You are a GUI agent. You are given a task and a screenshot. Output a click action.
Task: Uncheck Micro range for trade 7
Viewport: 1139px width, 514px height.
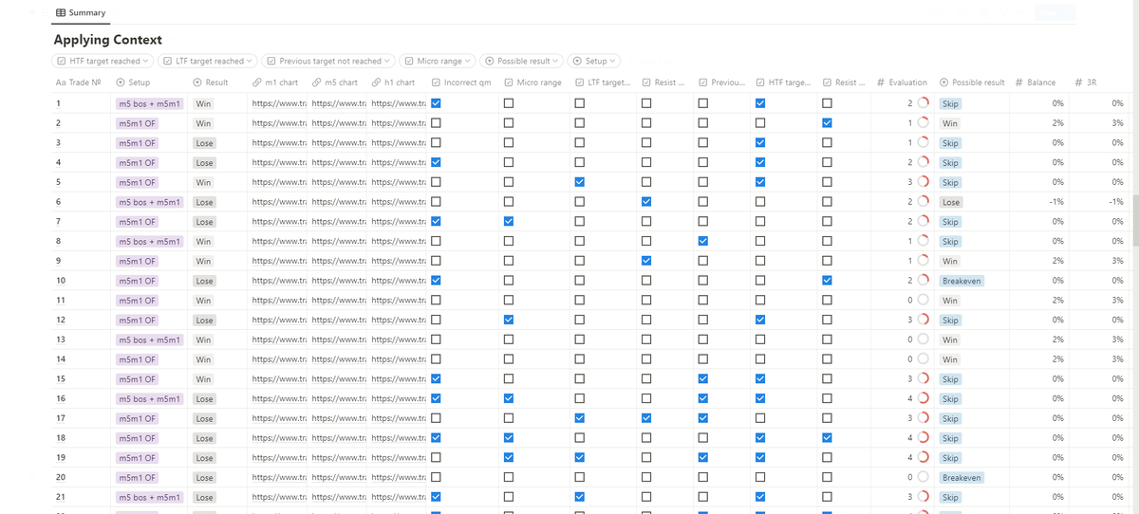509,221
